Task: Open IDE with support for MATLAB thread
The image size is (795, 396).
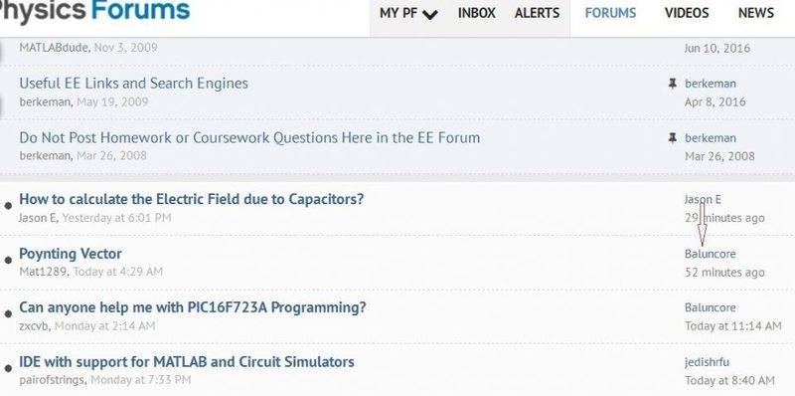Action: point(187,362)
